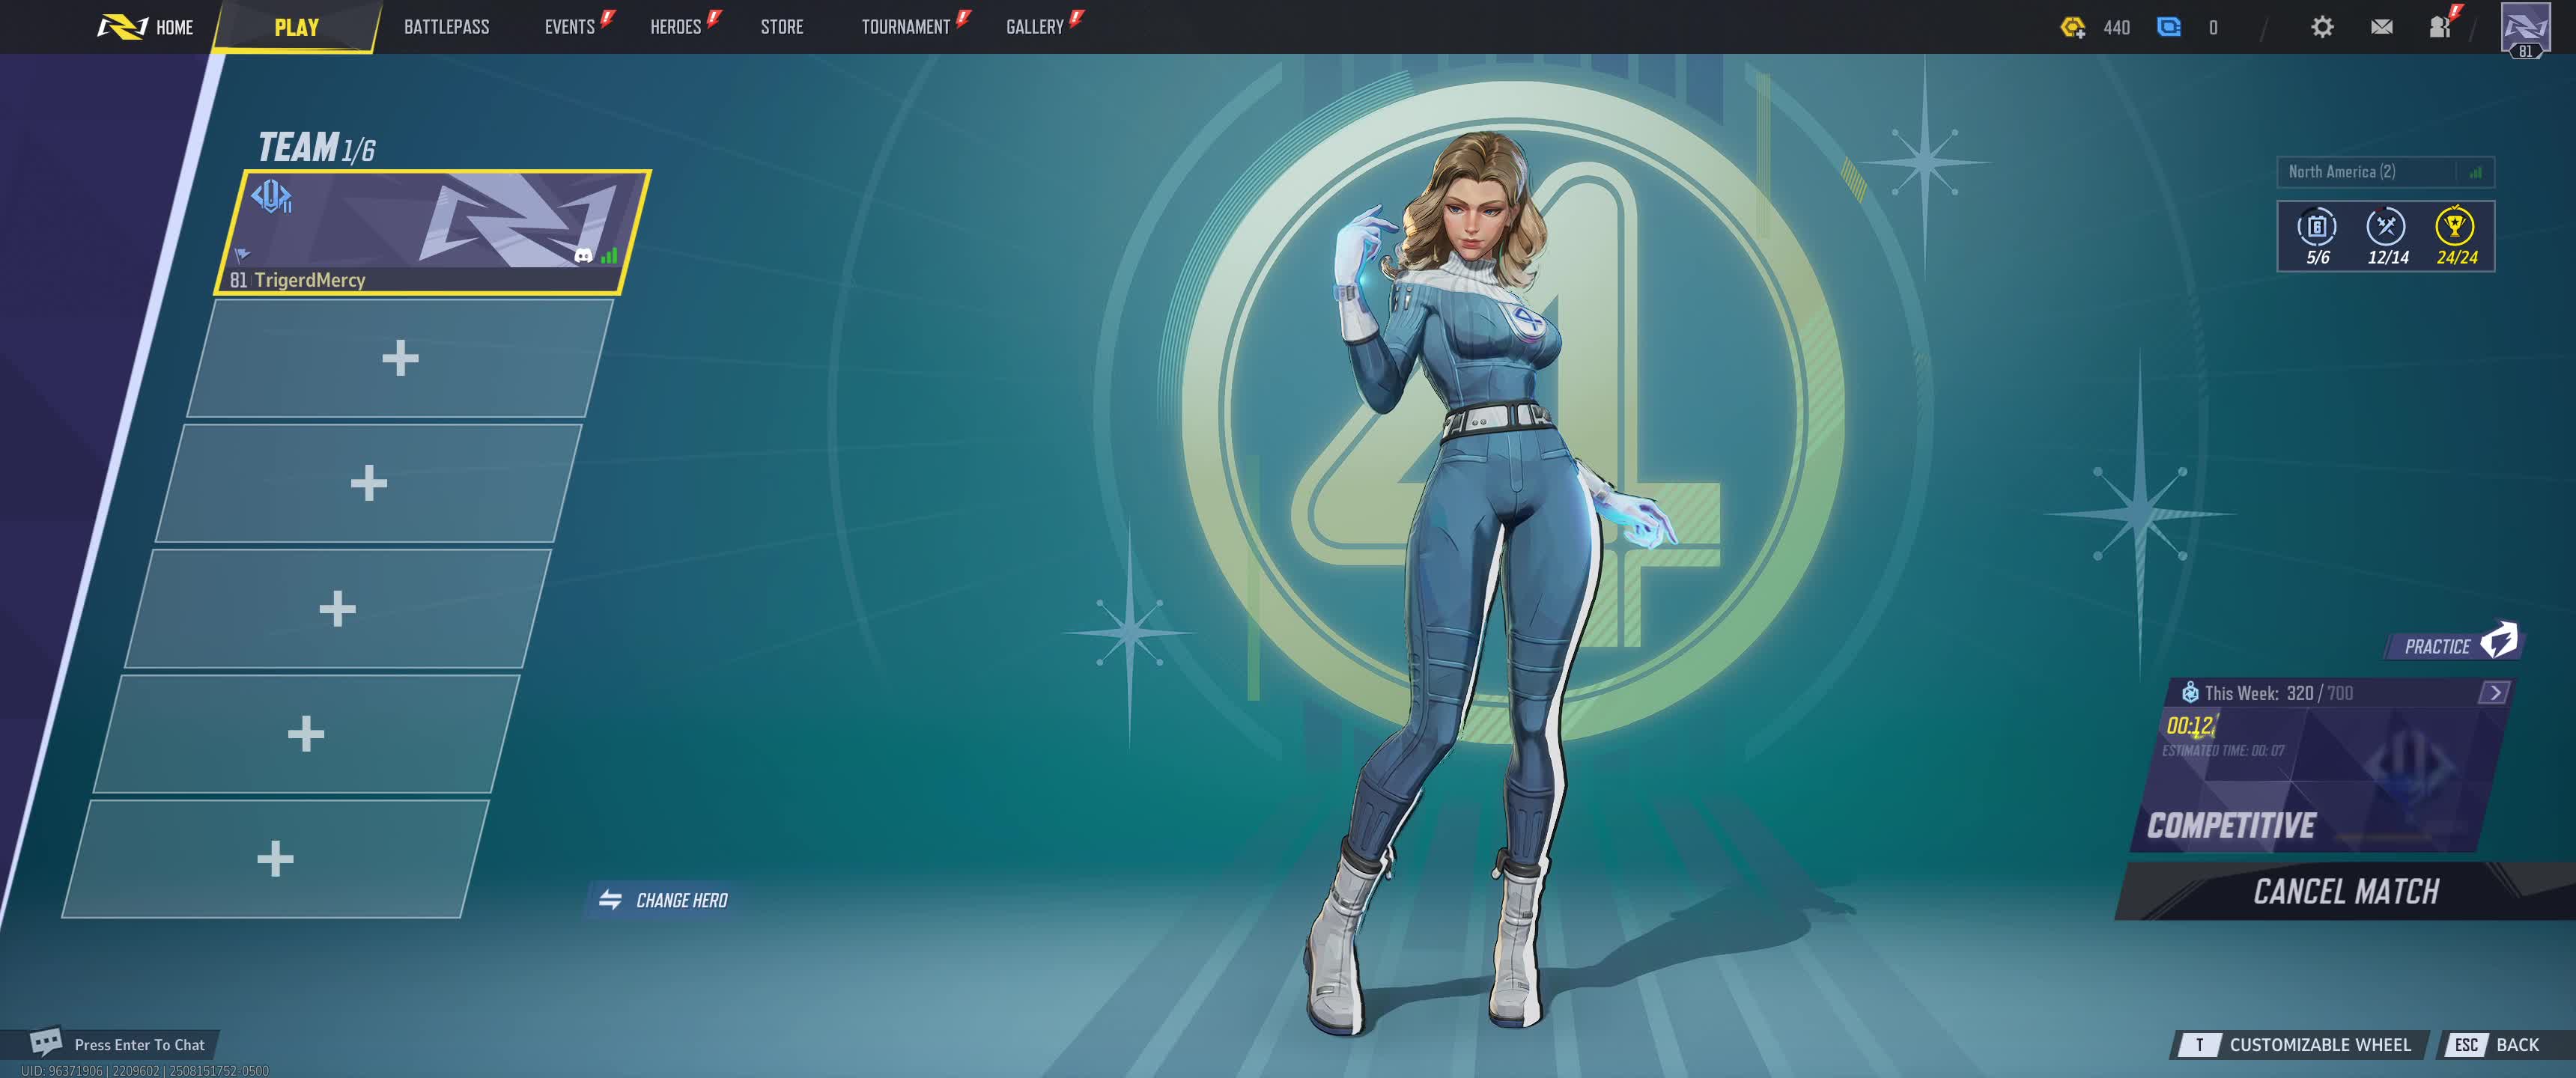Open the Events tab
Viewport: 2576px width, 1078px height.
(x=570, y=27)
